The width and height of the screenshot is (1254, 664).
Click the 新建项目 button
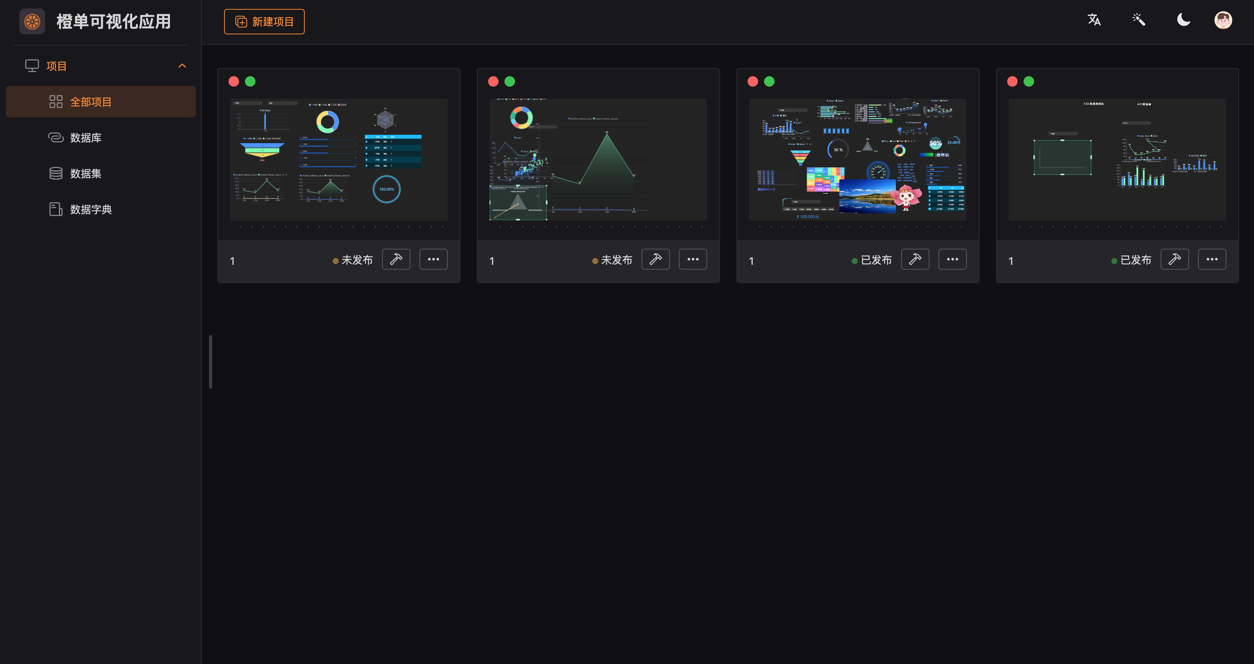coord(264,22)
